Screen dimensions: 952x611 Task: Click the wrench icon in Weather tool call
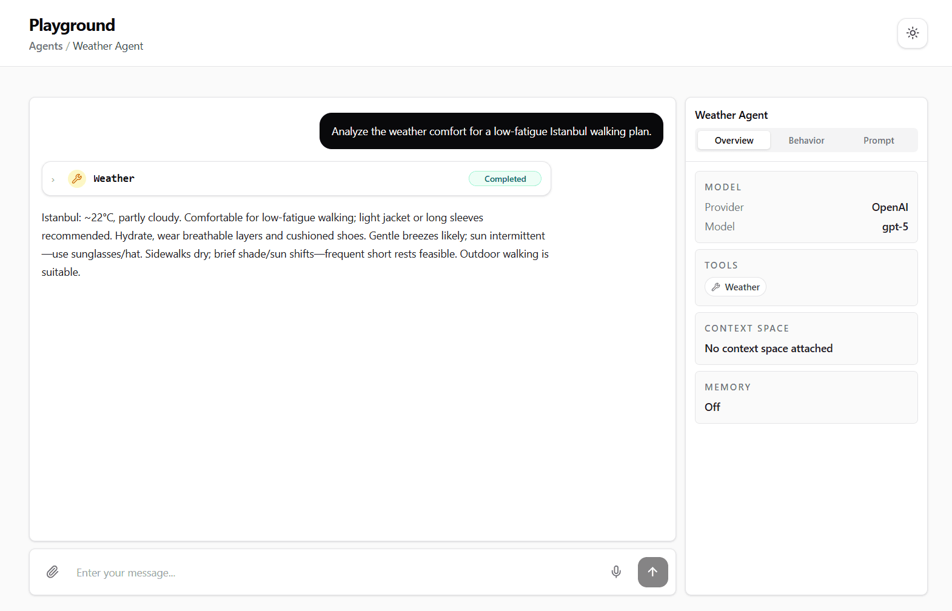pos(77,178)
